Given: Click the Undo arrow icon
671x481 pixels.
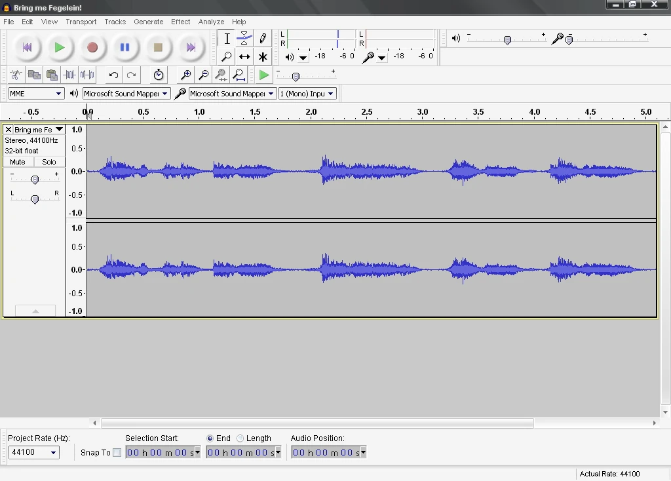Looking at the screenshot, I should 113,75.
